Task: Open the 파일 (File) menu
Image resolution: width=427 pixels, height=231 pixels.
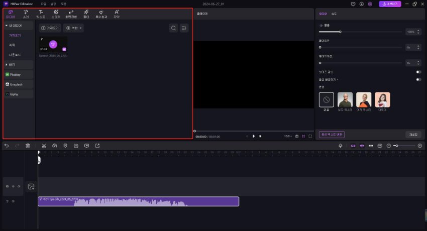Action: pos(43,4)
